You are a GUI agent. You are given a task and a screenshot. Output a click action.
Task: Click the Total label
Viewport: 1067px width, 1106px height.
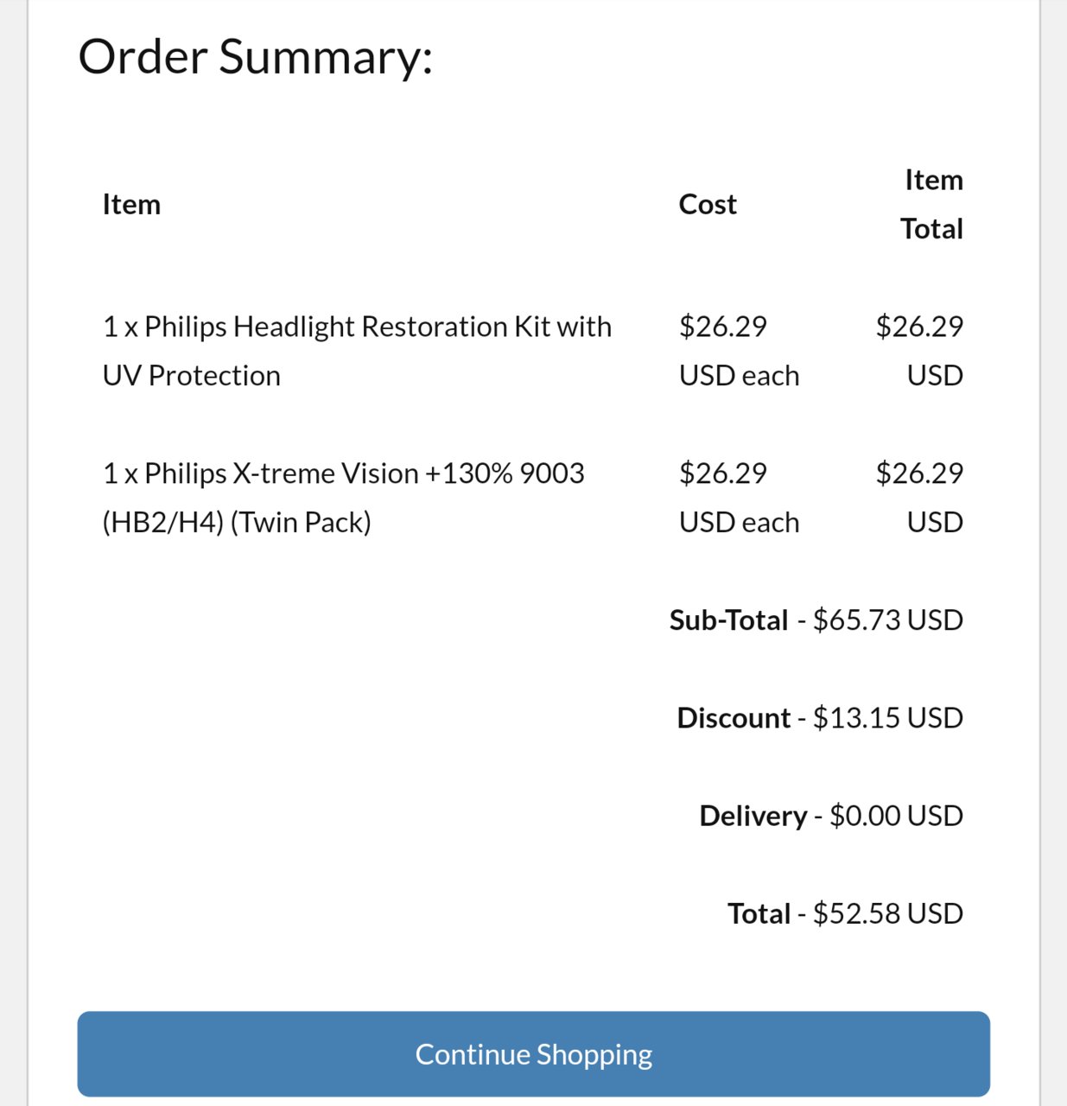(759, 913)
